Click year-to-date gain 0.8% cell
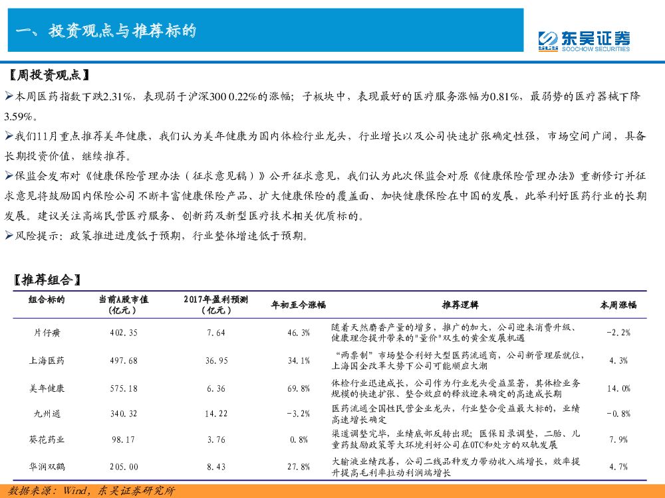The height and width of the screenshot is (498, 665). point(299,440)
